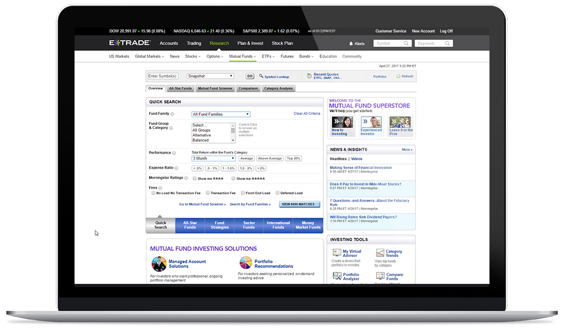
Task: Check the Show me four stars box
Action: (194, 178)
